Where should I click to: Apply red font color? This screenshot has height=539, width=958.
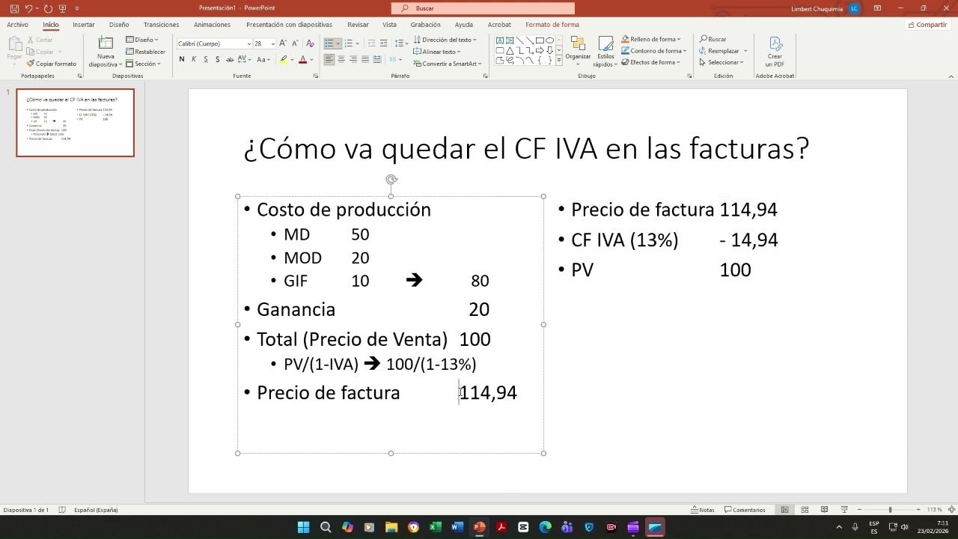pyautogui.click(x=303, y=59)
